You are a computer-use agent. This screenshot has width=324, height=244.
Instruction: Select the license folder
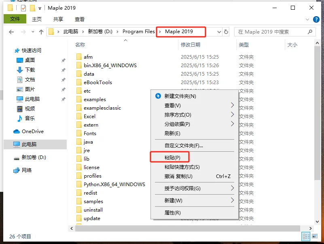pos(91,167)
